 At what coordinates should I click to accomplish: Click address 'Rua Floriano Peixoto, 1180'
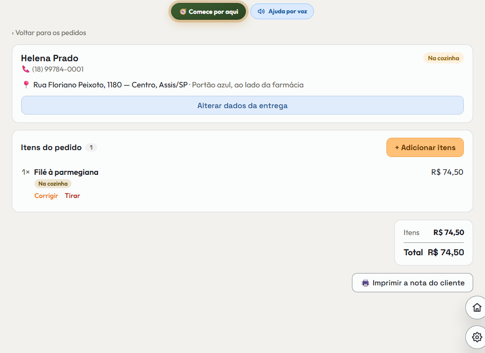(78, 85)
